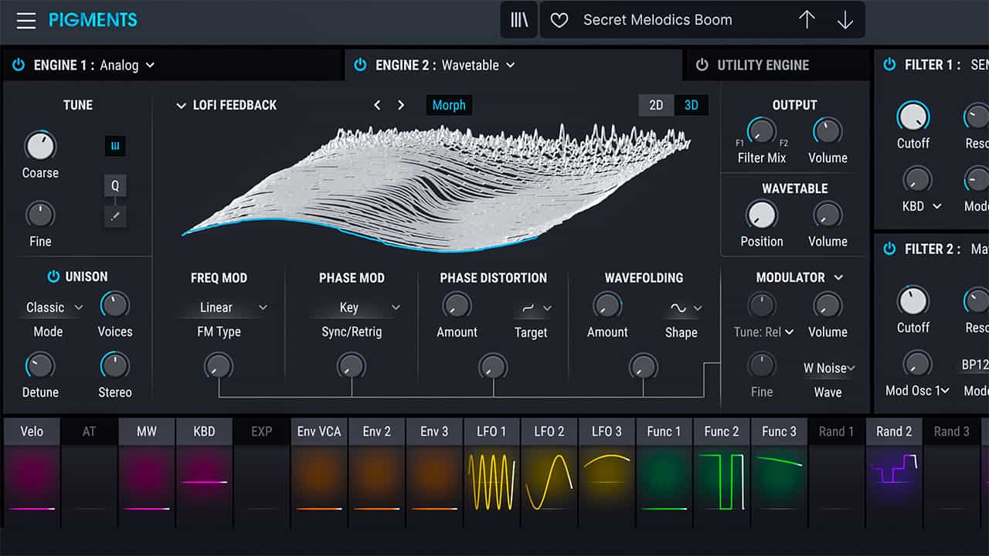The height and width of the screenshot is (556, 989).
Task: Open the Classic unison Mode dropdown
Action: 51,307
